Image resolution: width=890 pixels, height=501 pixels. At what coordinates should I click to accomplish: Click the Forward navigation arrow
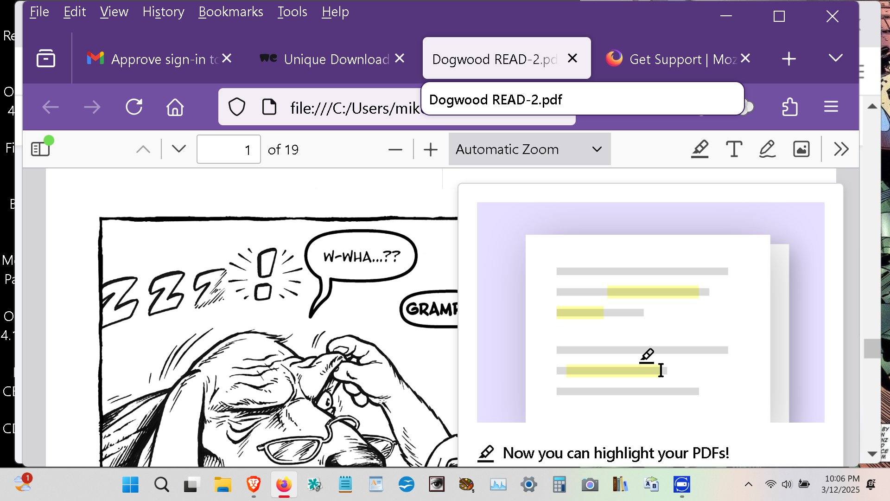[x=92, y=107]
